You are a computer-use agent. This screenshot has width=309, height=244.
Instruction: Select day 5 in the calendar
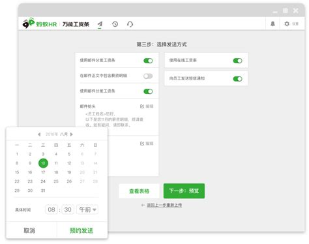pos(69,154)
